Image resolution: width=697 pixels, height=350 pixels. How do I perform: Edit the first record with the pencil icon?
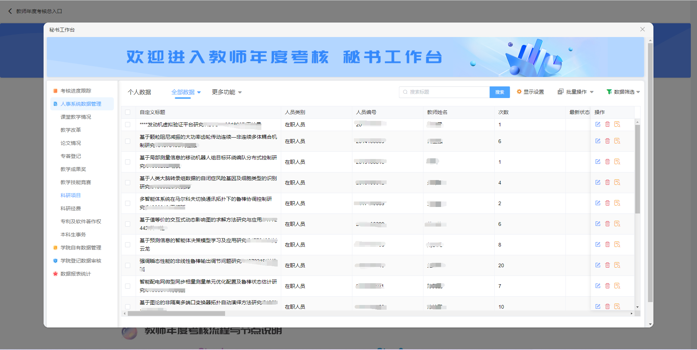coord(598,124)
